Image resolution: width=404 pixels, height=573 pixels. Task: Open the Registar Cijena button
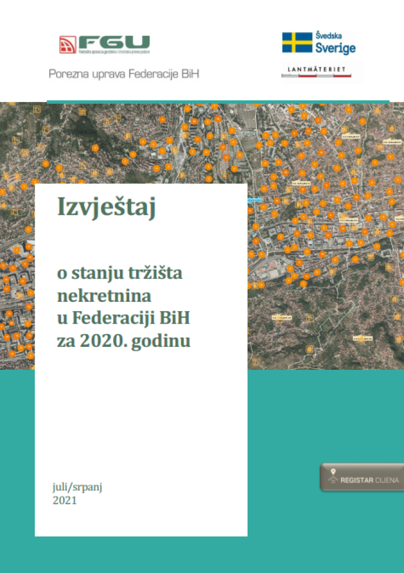(x=362, y=477)
